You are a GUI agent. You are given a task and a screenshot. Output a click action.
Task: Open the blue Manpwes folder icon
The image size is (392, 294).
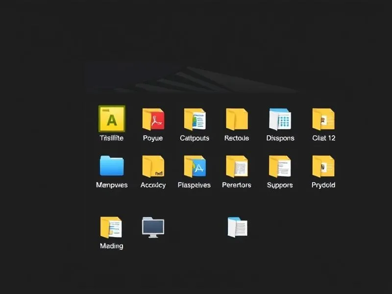[x=112, y=166]
